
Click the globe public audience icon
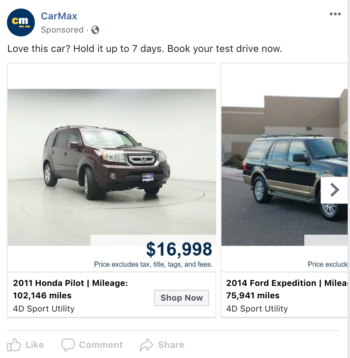click(95, 30)
